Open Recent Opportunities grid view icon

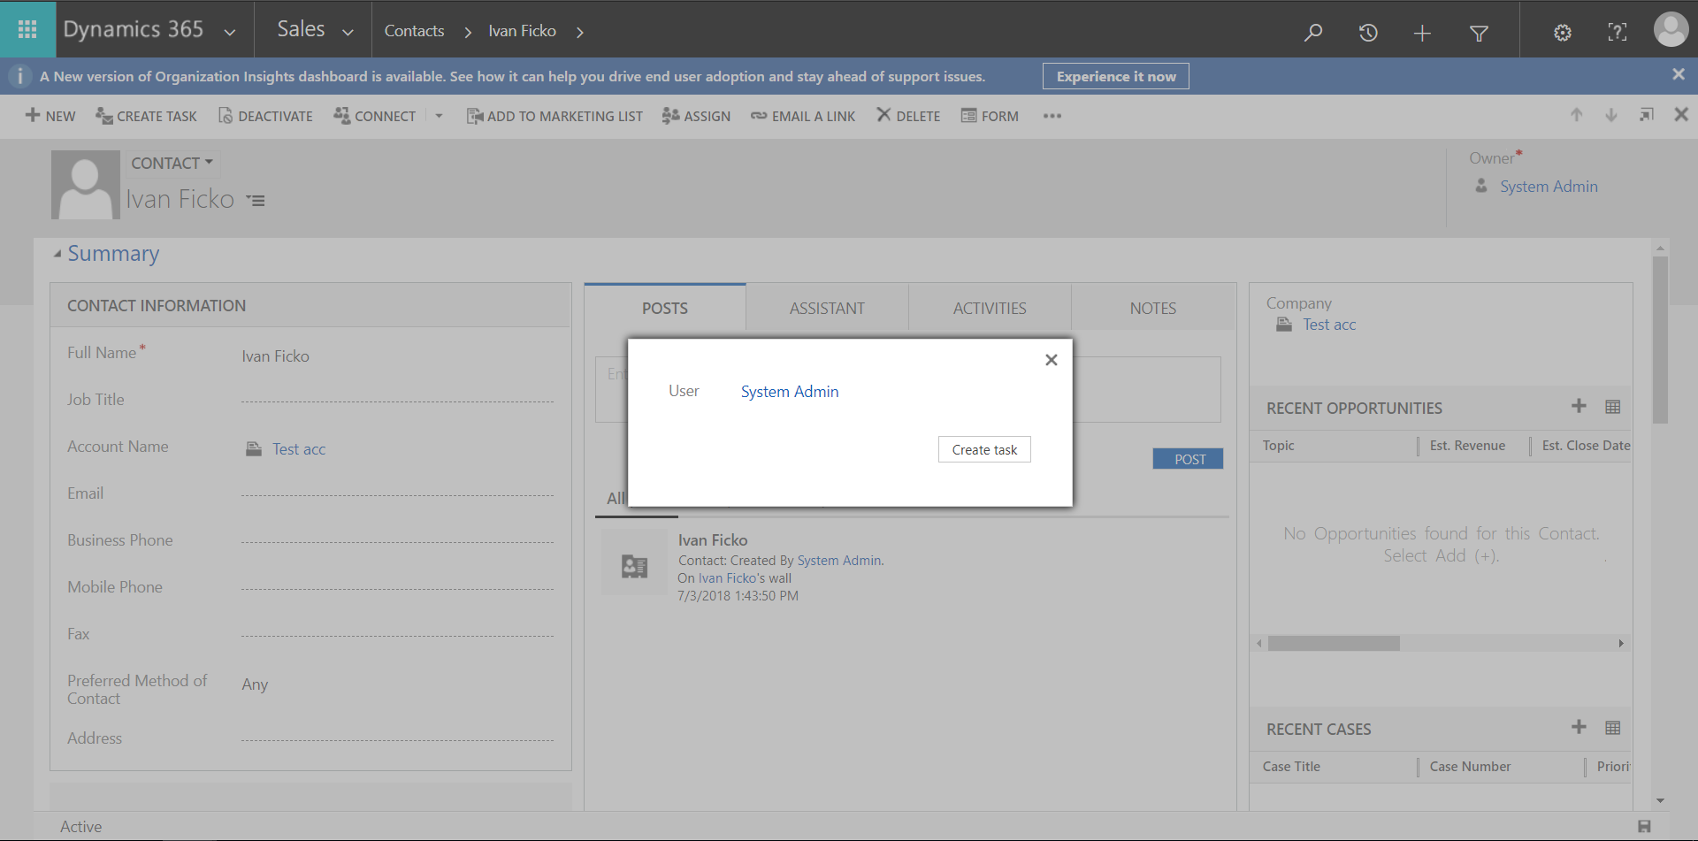pyautogui.click(x=1613, y=407)
